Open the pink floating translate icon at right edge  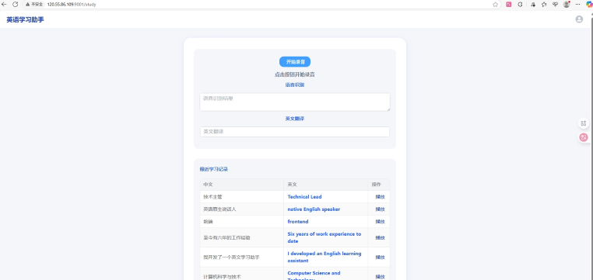tap(584, 137)
